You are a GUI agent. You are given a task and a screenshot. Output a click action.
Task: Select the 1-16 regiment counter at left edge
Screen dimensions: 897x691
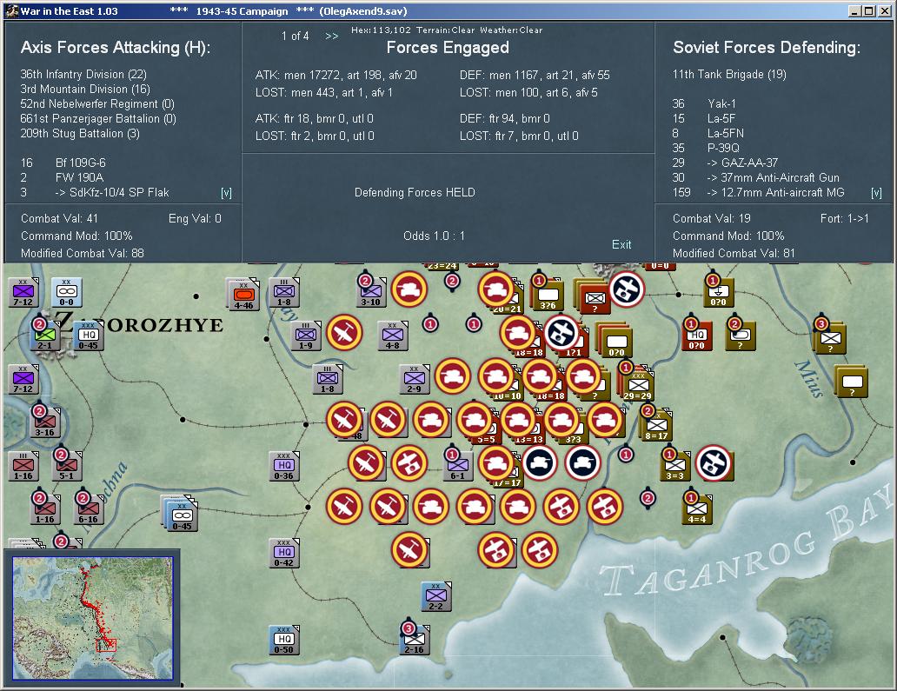tap(23, 466)
